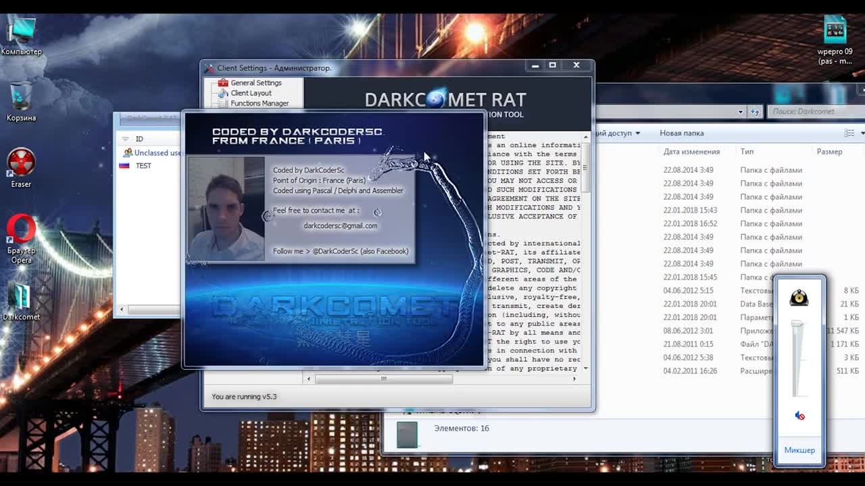Click the Client Settings title bar icon
Image resolution: width=865 pixels, height=486 pixels.
(209, 68)
